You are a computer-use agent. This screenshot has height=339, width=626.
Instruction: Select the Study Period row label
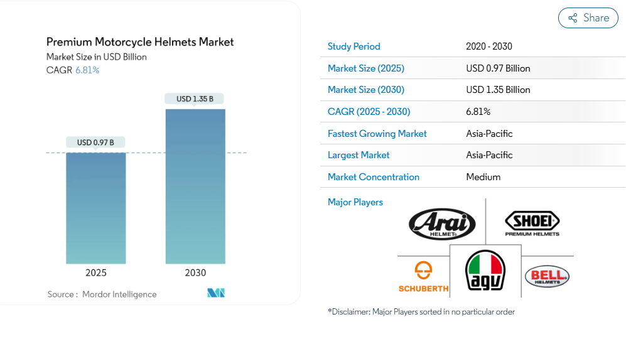click(x=353, y=46)
